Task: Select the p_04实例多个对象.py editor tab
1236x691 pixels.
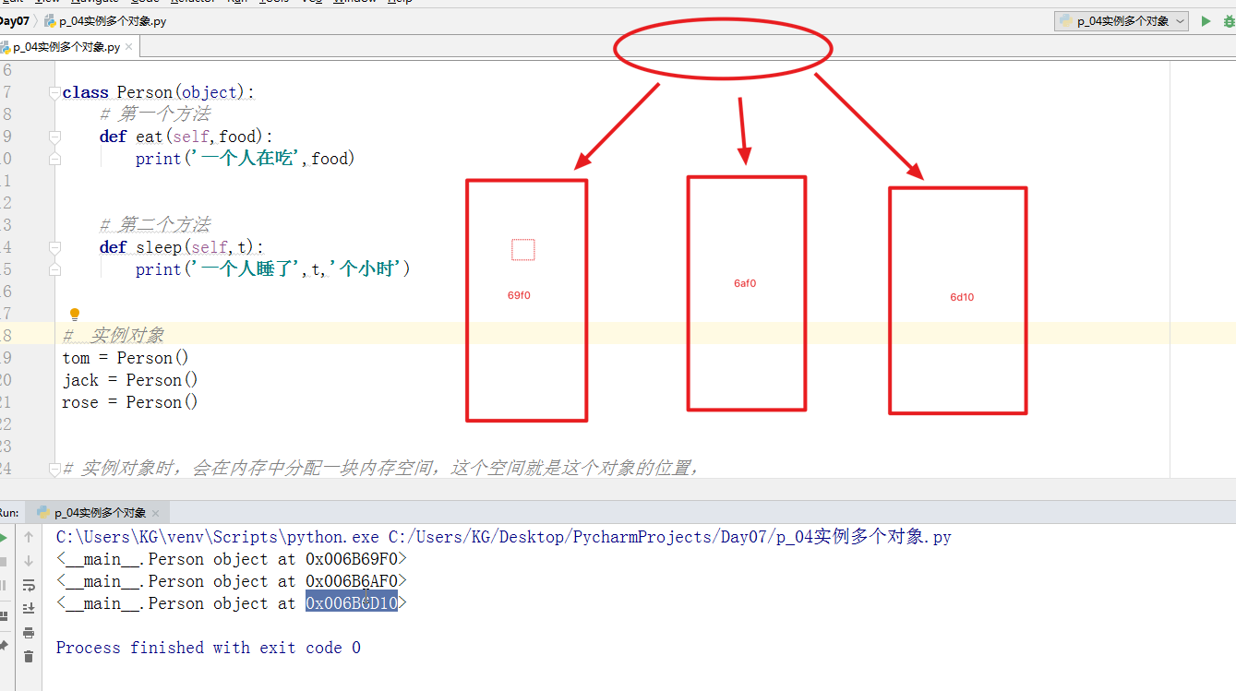Action: (65, 47)
